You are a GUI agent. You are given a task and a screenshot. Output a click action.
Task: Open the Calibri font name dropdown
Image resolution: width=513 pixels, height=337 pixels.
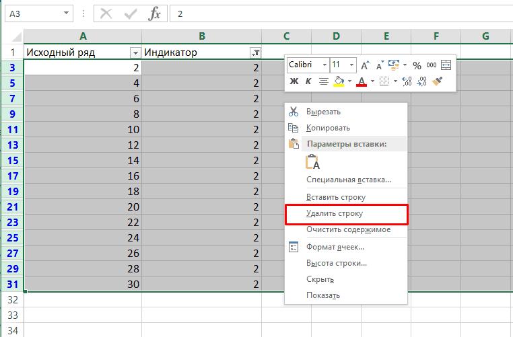point(324,65)
